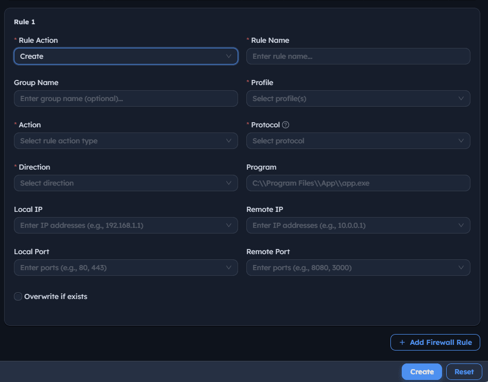Click the Protocol help question mark icon
This screenshot has width=488, height=382.
[286, 125]
